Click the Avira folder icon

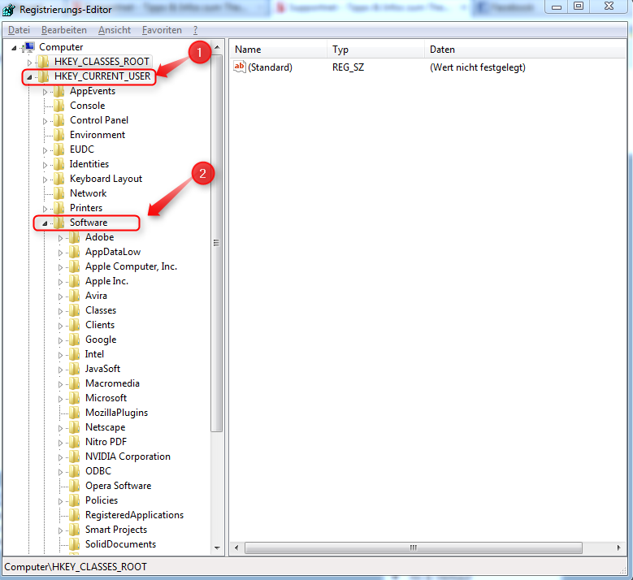[x=74, y=296]
